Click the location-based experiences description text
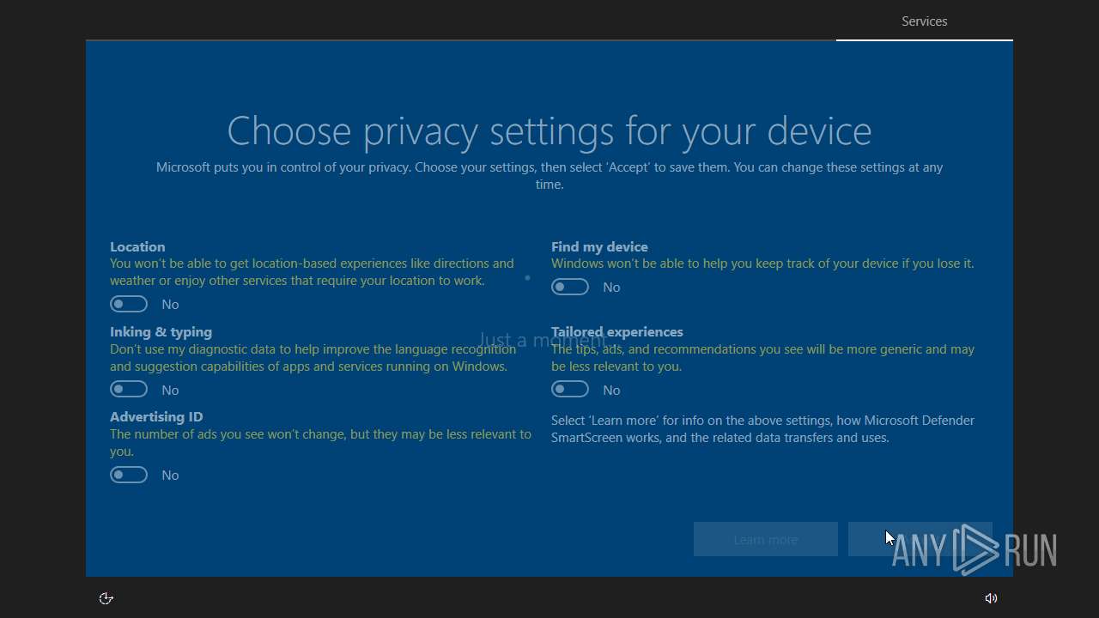The image size is (1099, 618). coord(312,271)
